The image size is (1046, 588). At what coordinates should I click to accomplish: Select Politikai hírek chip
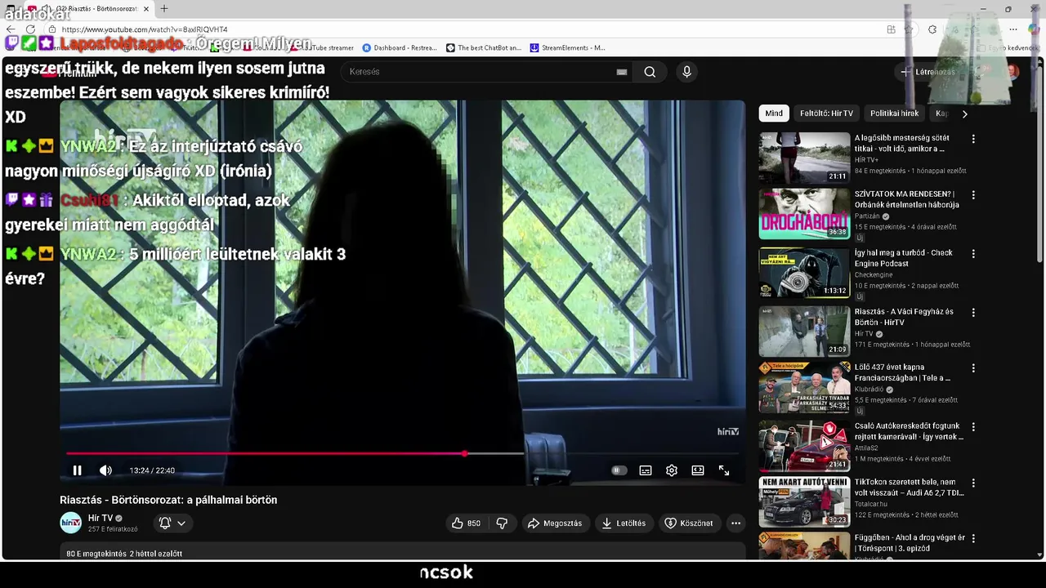(x=894, y=114)
